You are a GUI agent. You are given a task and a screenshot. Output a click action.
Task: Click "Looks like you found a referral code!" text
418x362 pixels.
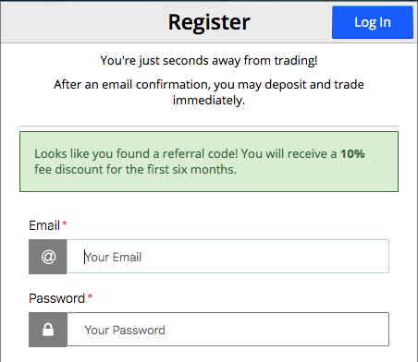click(136, 153)
